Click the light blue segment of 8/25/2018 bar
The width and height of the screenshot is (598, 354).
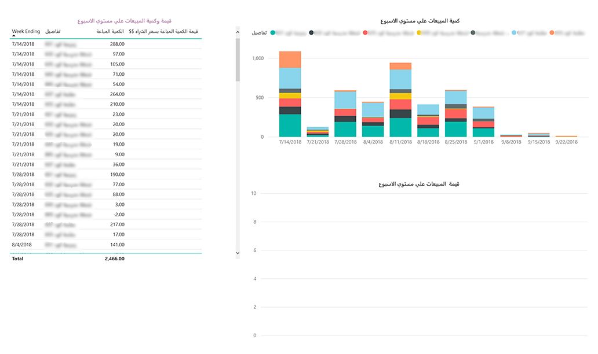(456, 97)
